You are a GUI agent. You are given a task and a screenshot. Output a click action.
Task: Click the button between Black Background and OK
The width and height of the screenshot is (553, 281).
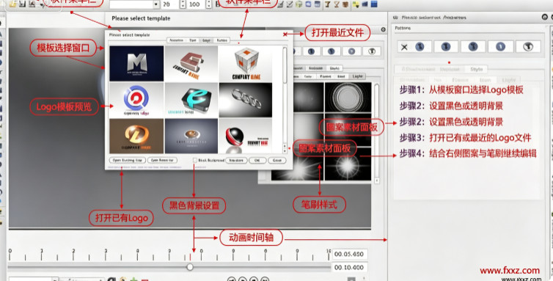[236, 160]
